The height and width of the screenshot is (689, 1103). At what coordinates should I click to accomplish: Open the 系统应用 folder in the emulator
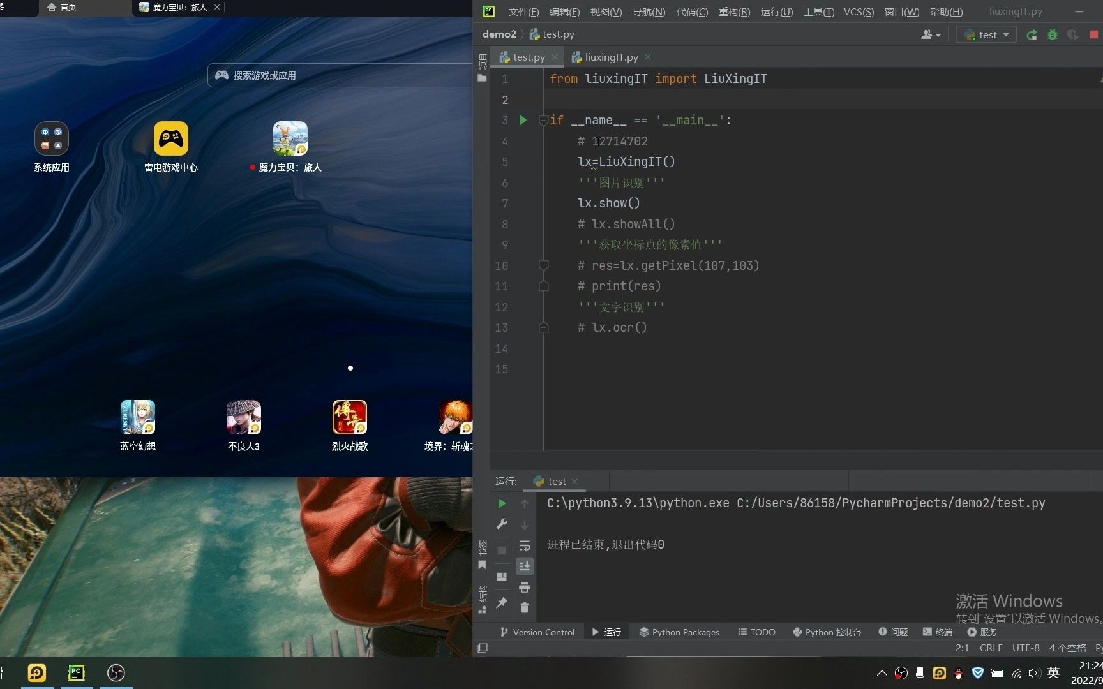51,138
